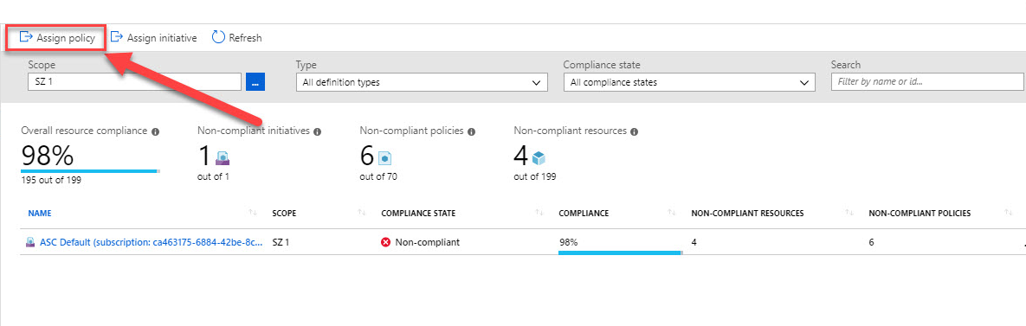Image resolution: width=1026 pixels, height=326 pixels.
Task: Refresh the compliance view
Action: pos(237,38)
